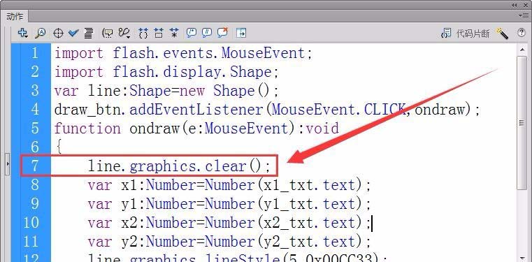Click "void" on line 5
The image size is (532, 262).
pyautogui.click(x=322, y=129)
